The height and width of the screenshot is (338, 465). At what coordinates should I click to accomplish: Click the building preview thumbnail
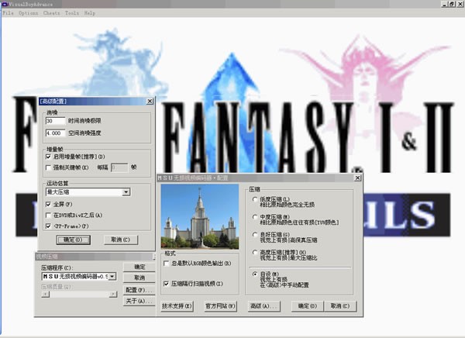(x=200, y=216)
